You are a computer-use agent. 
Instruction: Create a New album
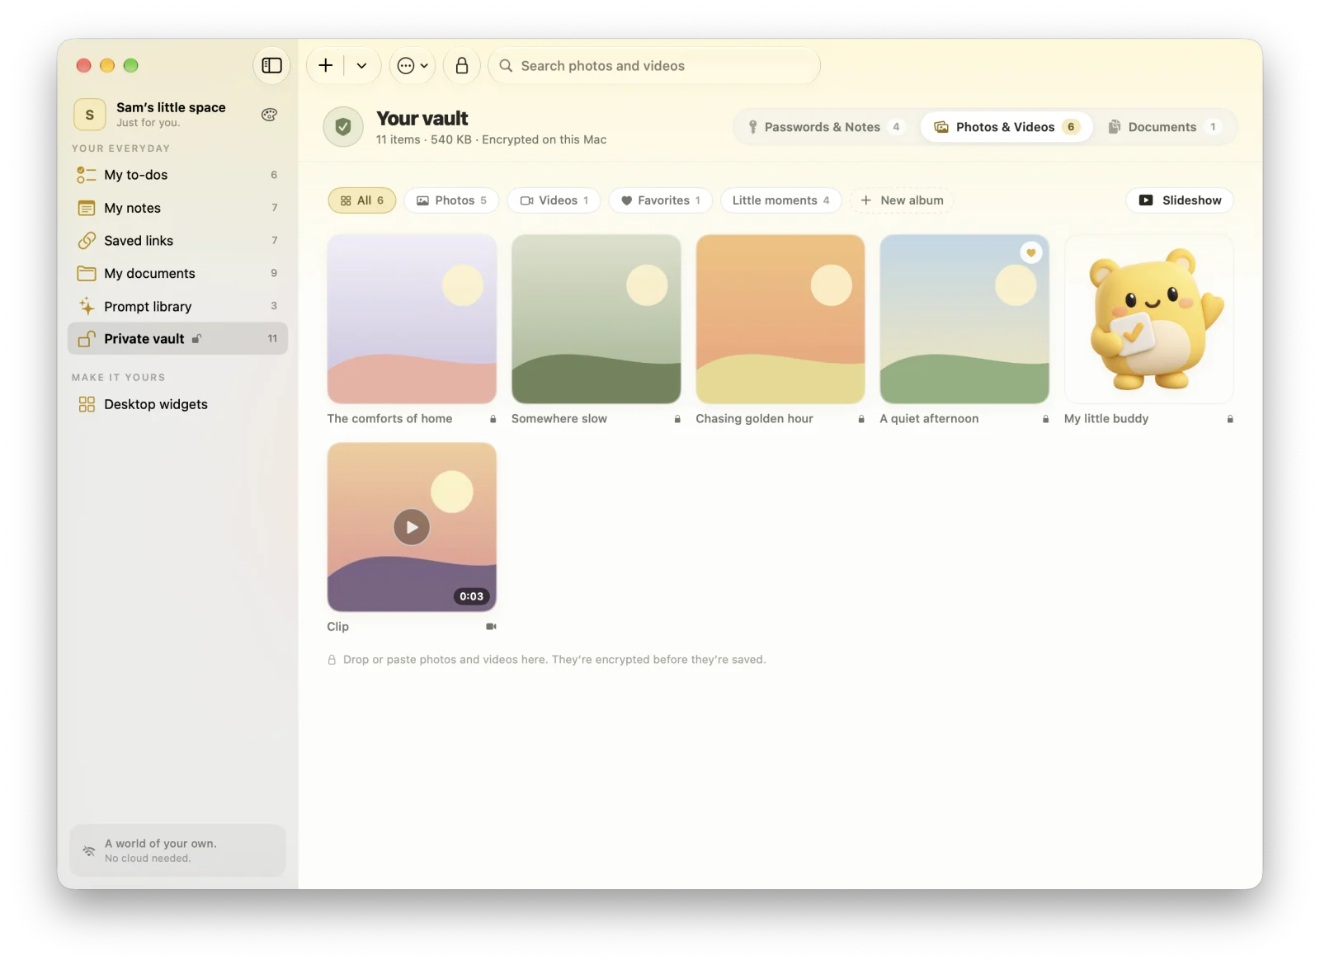tap(902, 200)
